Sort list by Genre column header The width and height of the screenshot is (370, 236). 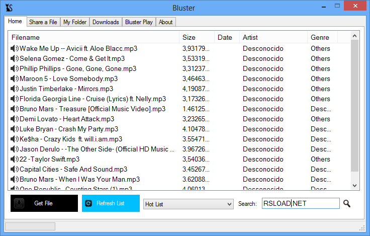coord(323,37)
